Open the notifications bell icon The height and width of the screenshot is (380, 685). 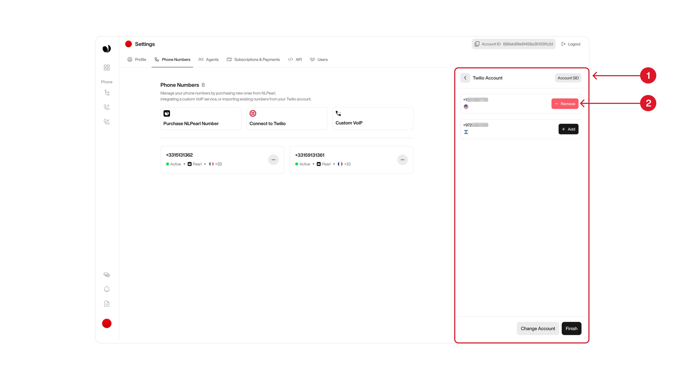click(x=107, y=289)
